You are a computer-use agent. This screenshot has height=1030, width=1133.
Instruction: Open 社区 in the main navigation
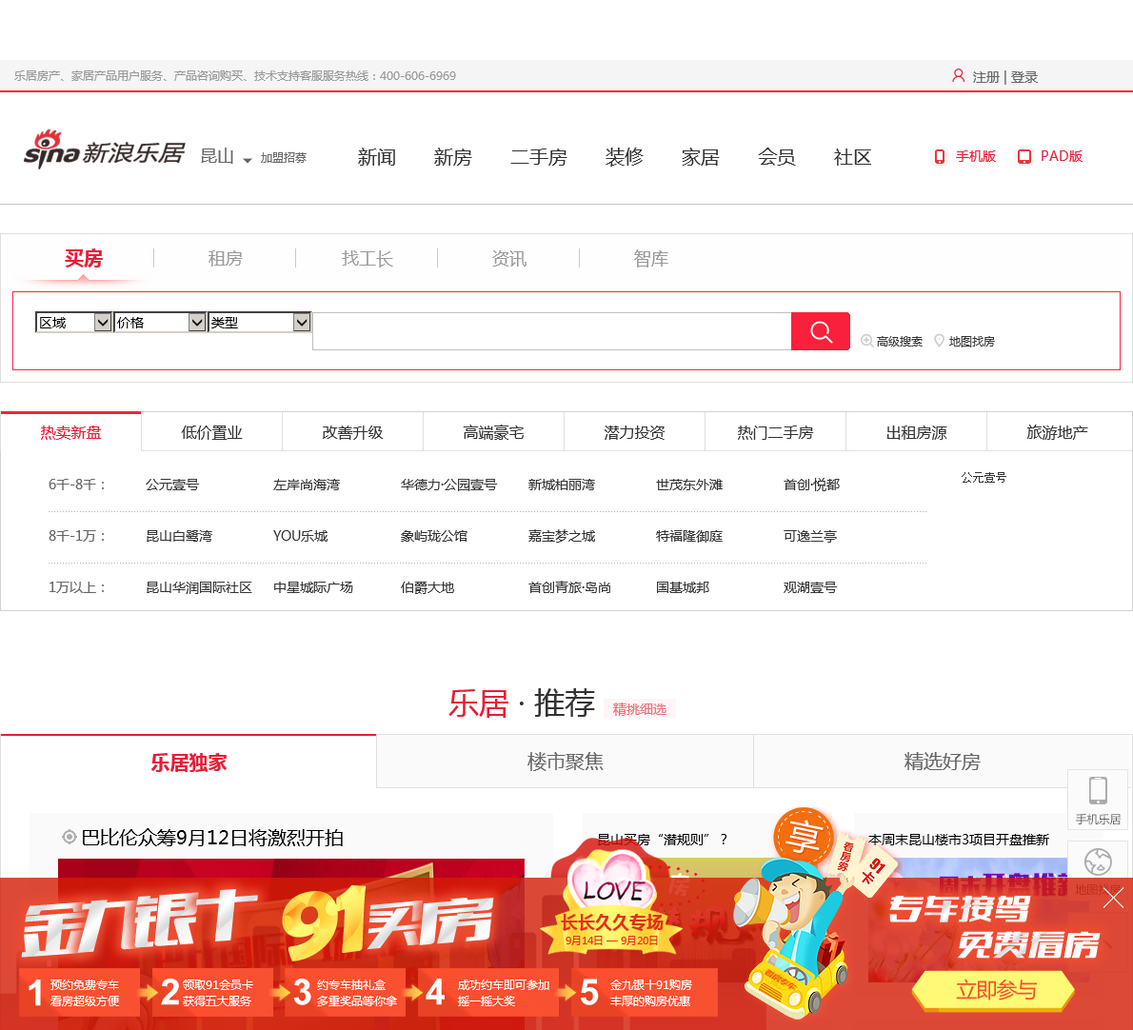click(x=853, y=157)
